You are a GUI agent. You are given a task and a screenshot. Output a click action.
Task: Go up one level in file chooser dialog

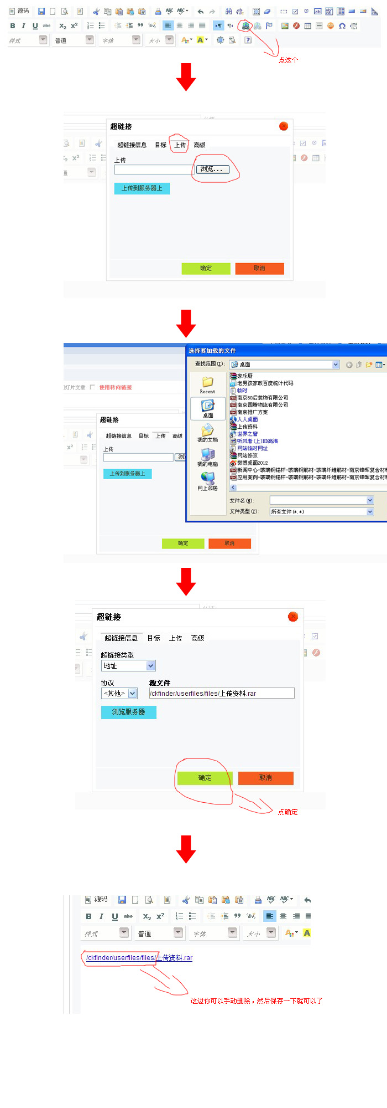(359, 365)
